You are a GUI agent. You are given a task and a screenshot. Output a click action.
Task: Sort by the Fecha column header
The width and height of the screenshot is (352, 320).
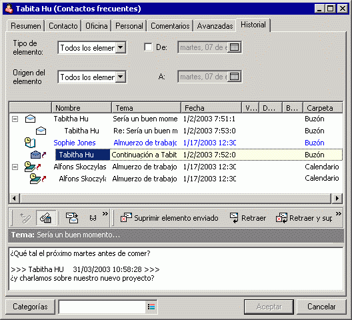pyautogui.click(x=211, y=108)
